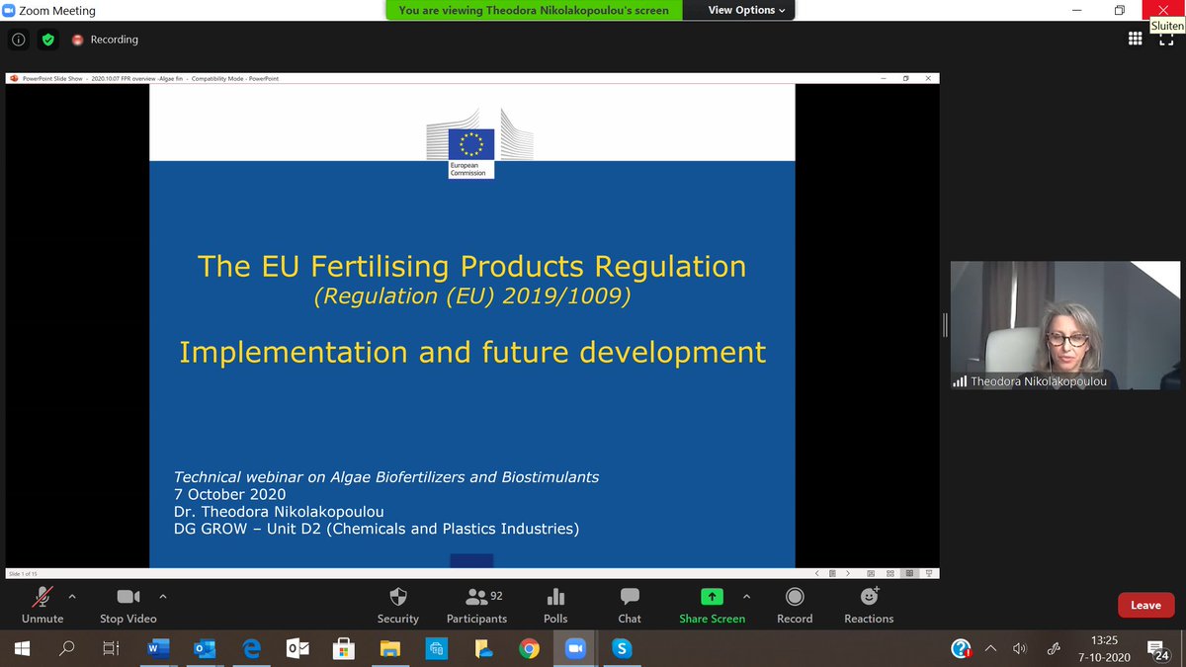Open the Reactions emoji menu
1186x667 pixels.
(869, 605)
